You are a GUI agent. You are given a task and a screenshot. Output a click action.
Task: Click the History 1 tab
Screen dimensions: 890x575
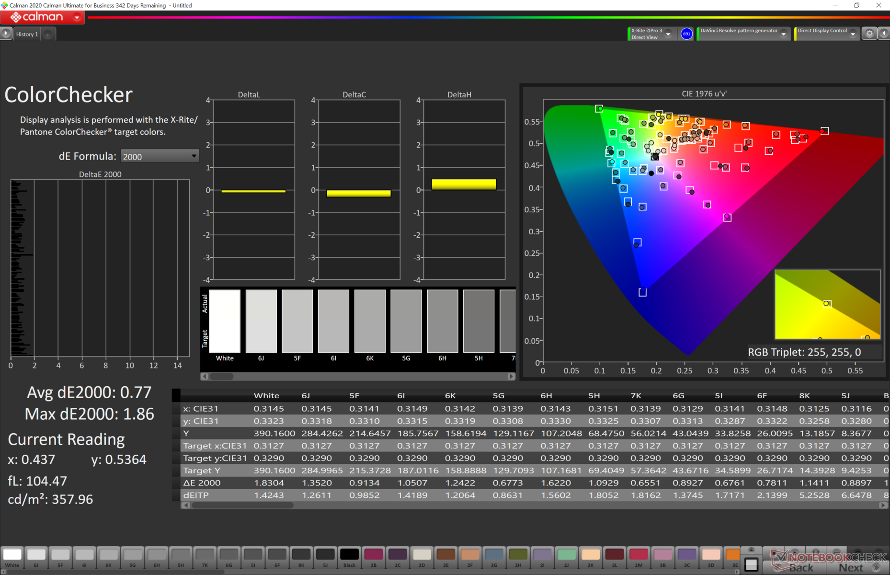click(x=27, y=34)
